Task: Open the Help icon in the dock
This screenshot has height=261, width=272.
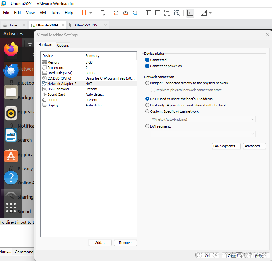Action: [11, 178]
